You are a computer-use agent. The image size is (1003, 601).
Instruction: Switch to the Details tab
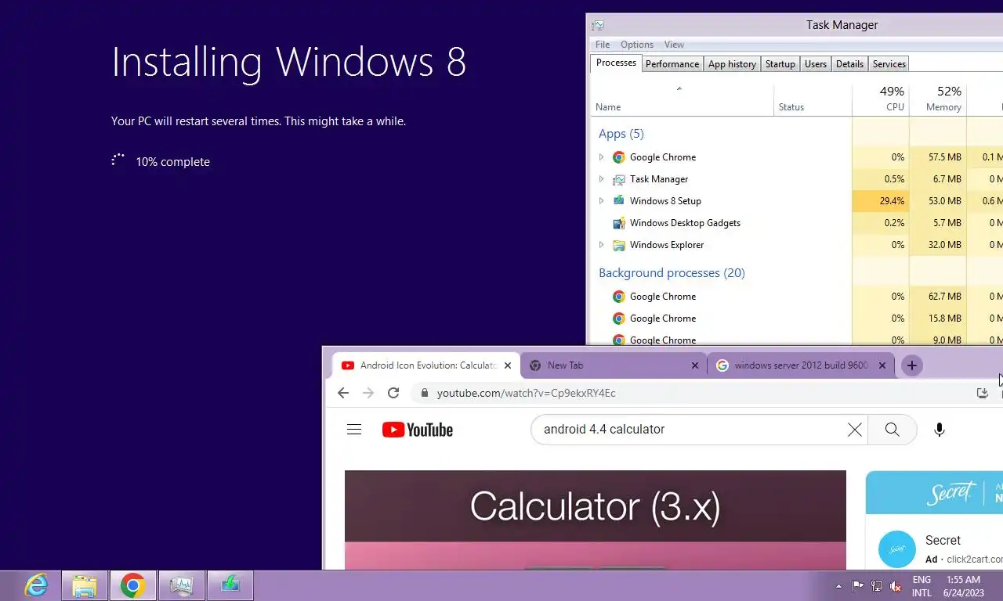coord(849,64)
